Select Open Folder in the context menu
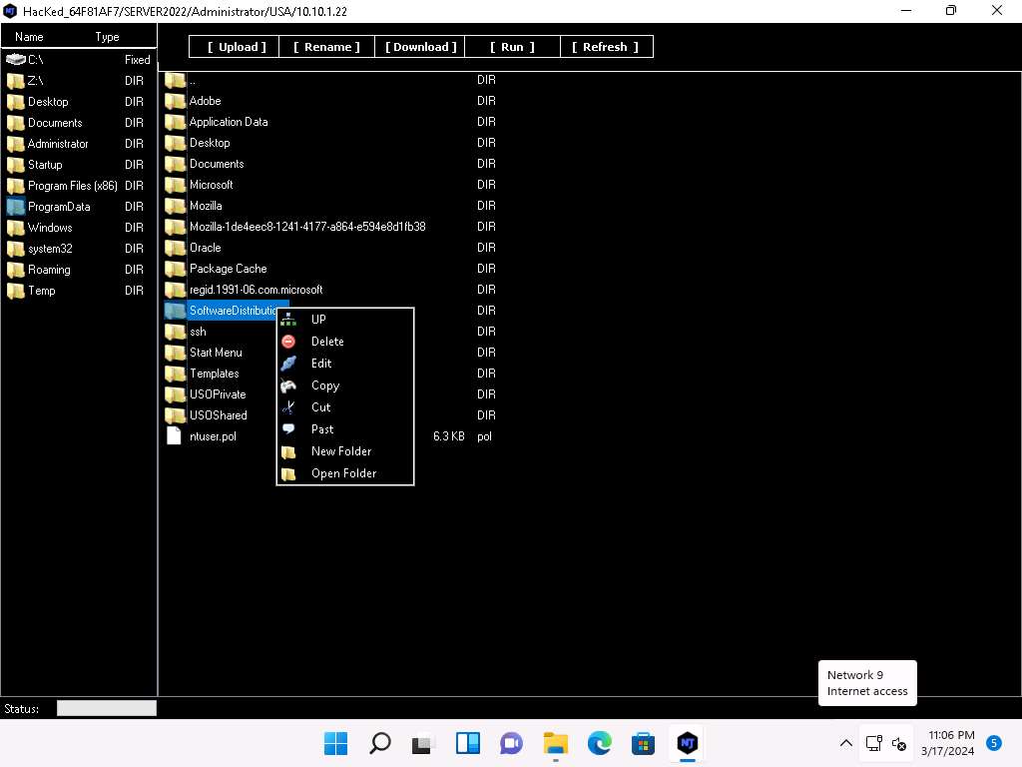Screen dimensions: 1022x767 tap(343, 473)
